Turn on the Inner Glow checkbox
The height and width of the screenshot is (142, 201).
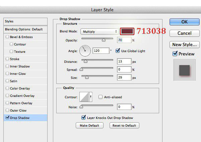coord(7,74)
